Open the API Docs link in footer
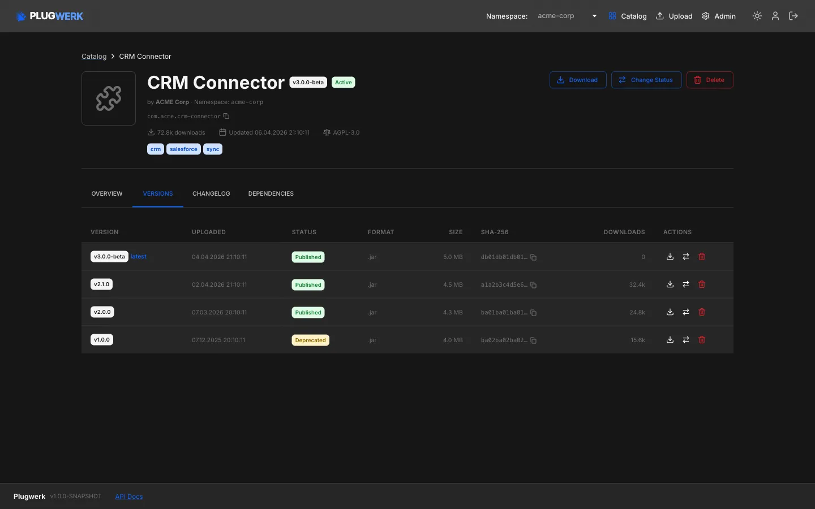The width and height of the screenshot is (815, 509). 128,497
